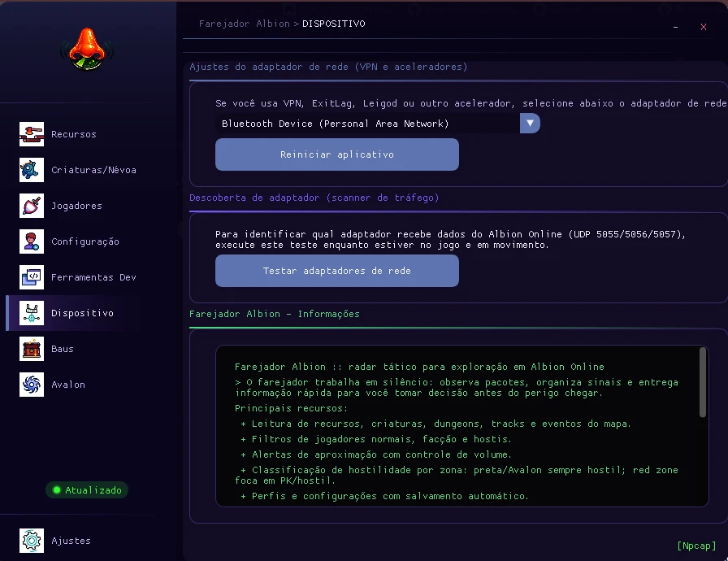Click the Ajustes gear icon

tap(32, 541)
